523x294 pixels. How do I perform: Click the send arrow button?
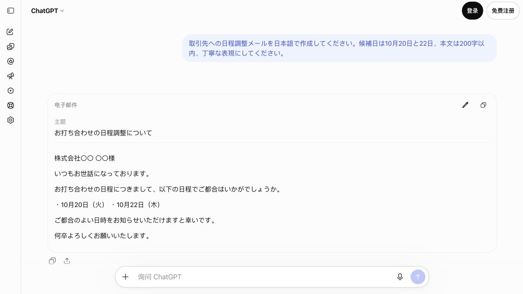[418, 277]
